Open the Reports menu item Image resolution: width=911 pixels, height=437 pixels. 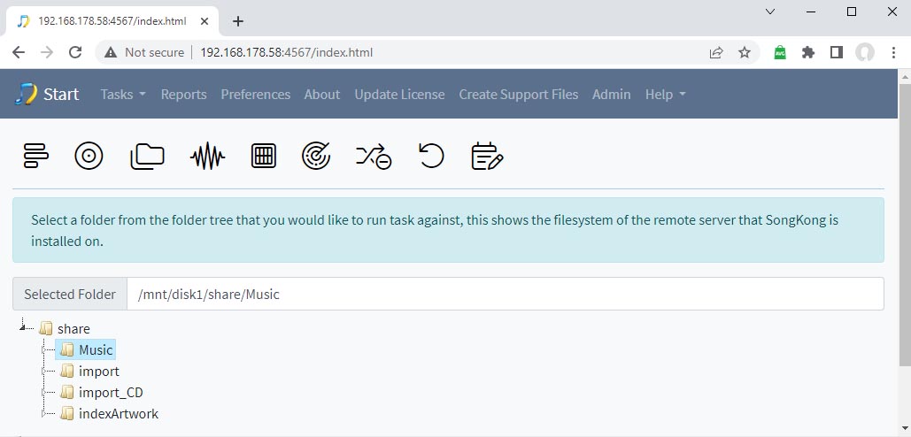click(x=183, y=95)
